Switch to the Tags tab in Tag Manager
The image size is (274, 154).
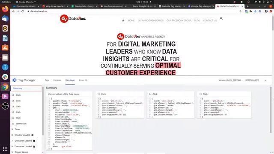(47, 80)
